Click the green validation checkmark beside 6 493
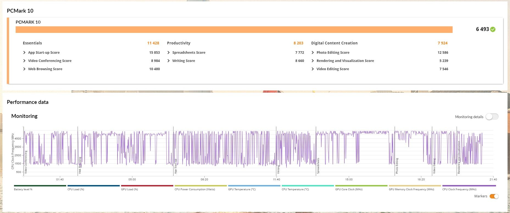The width and height of the screenshot is (510, 213). [493, 29]
